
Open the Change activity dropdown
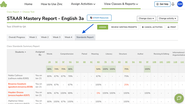tap(167, 18)
